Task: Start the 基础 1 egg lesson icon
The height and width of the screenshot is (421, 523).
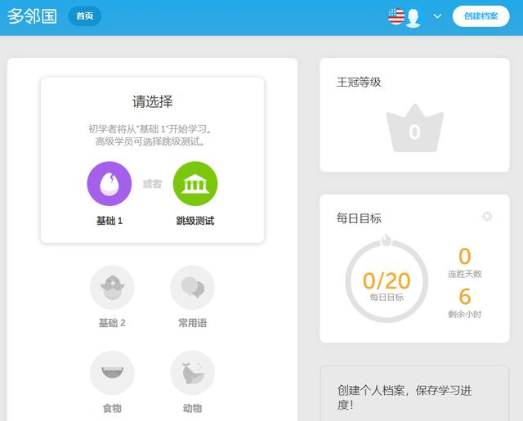Action: pyautogui.click(x=110, y=184)
